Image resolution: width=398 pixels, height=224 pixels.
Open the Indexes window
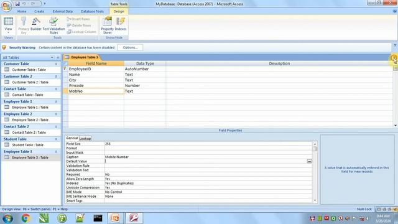pos(121,24)
